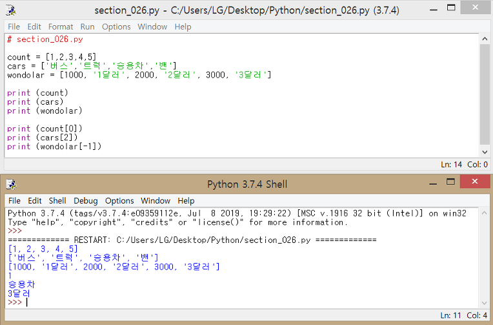Screen dimensions: 493x325
Task: Maximize the section_026.py editor window
Action: tap(451, 8)
